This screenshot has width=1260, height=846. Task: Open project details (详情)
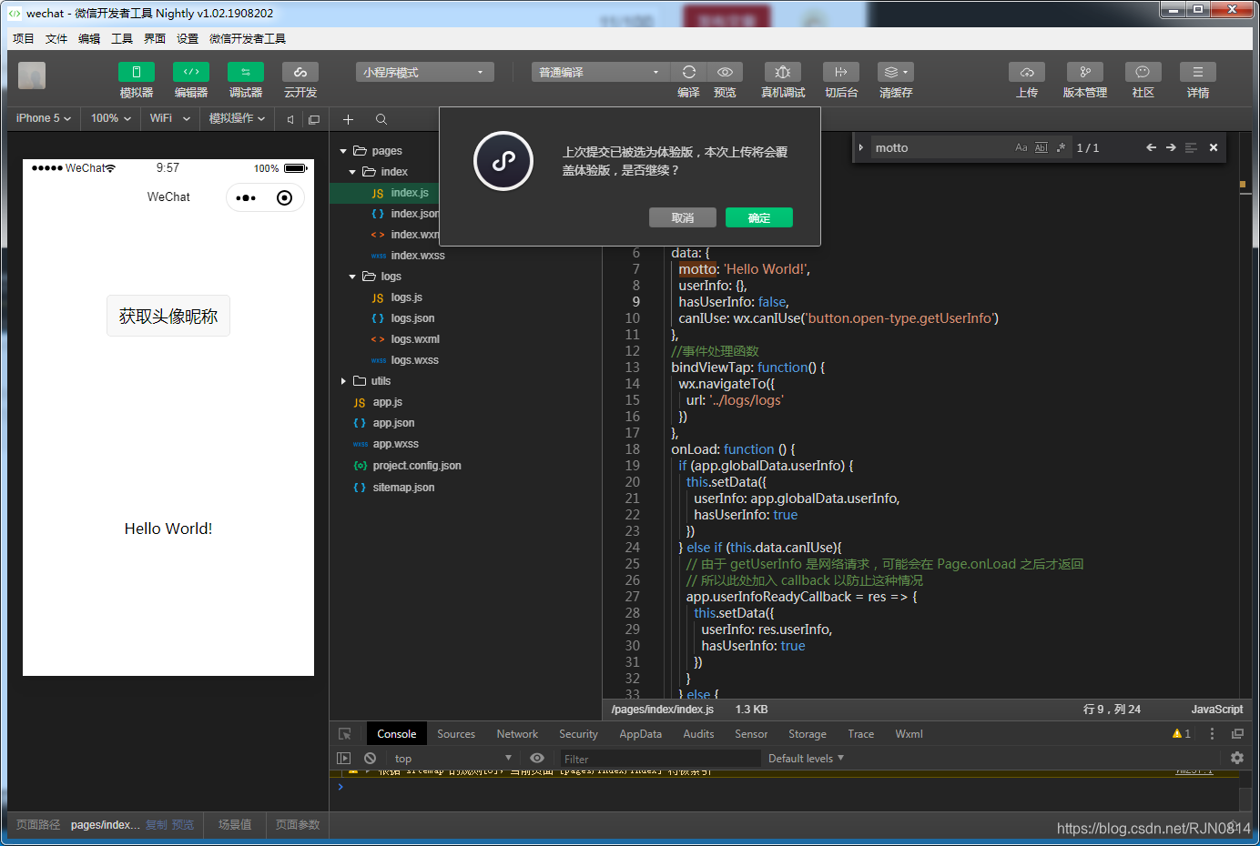click(1198, 72)
